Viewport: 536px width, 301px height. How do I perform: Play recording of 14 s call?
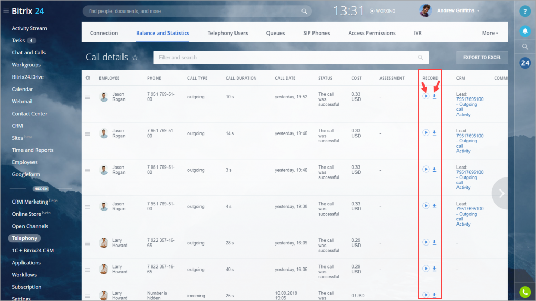[x=426, y=133]
